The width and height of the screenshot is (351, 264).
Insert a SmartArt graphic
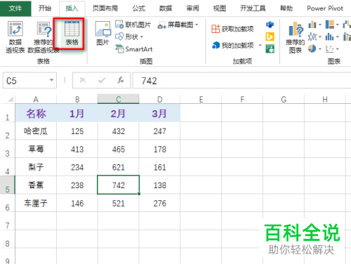coord(134,49)
